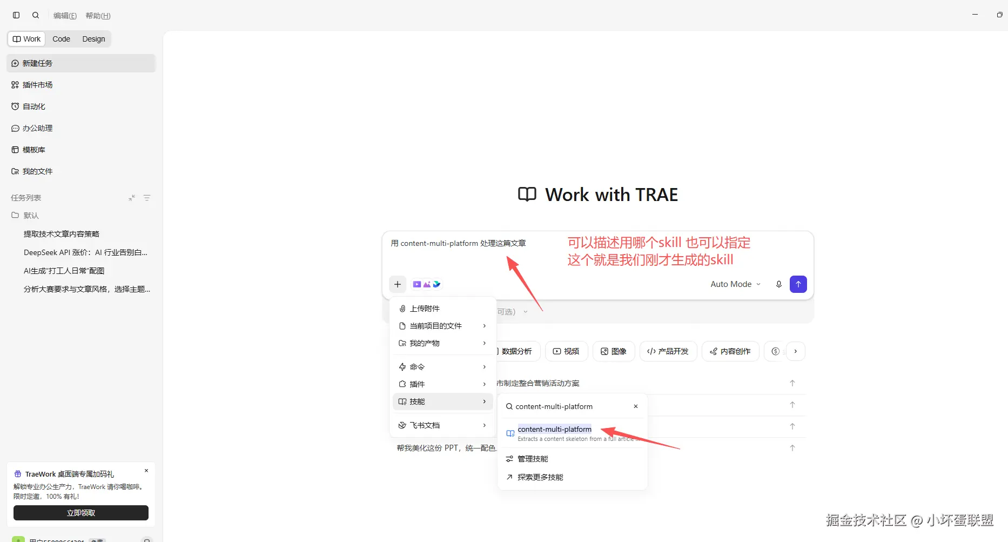Close the TraeWork promo card
Viewport: 1008px width, 542px height.
146,471
